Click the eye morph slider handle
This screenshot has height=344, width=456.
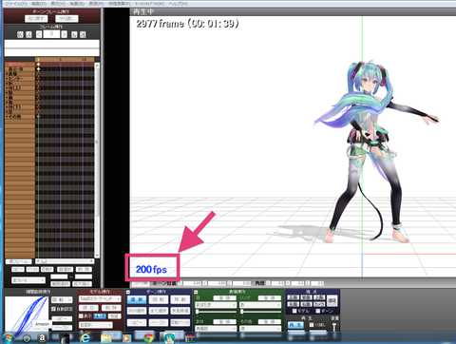coord(198,312)
